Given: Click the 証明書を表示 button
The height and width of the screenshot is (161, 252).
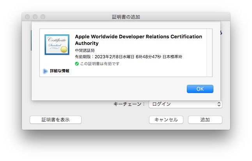Looking at the screenshot, I should 55,120.
